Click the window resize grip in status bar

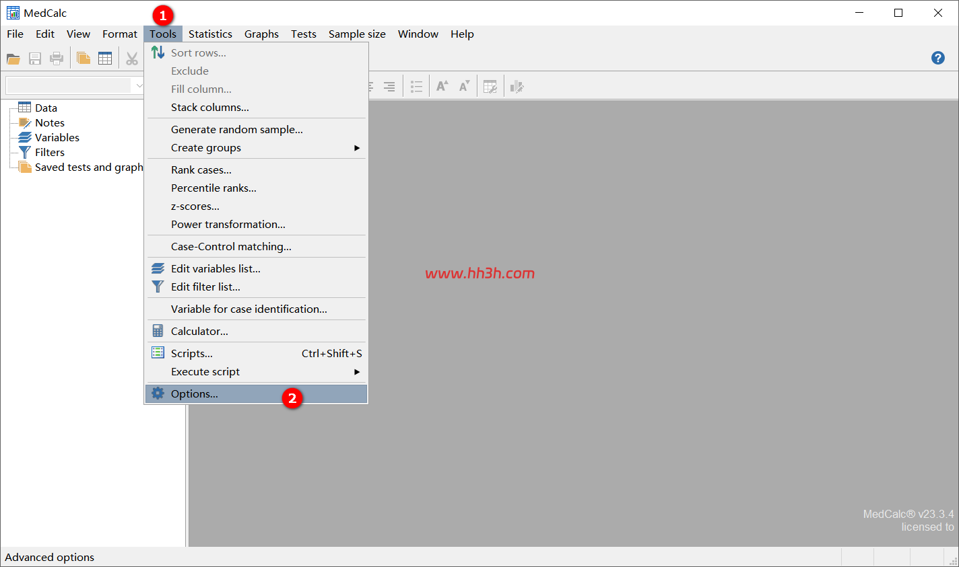(952, 560)
